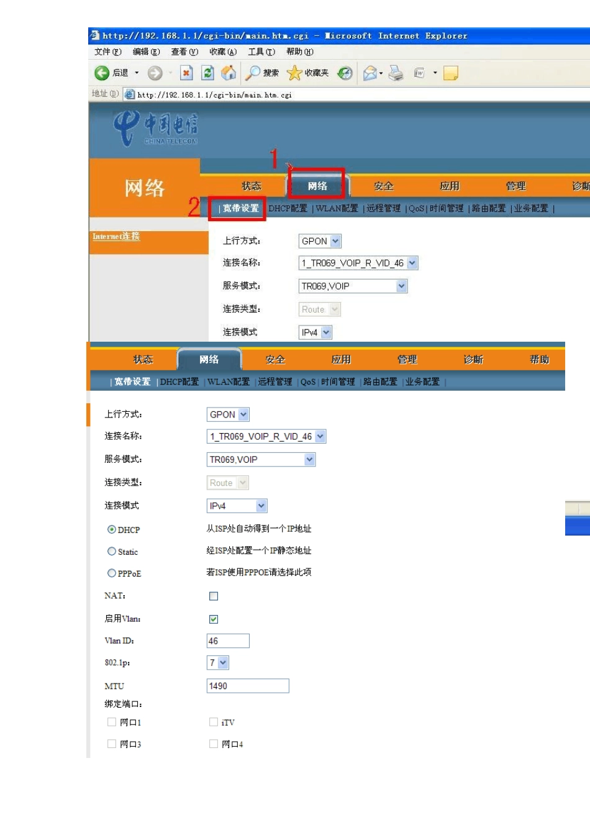Open the 工具 menu in the menu bar
The width and height of the screenshot is (590, 835).
261,52
